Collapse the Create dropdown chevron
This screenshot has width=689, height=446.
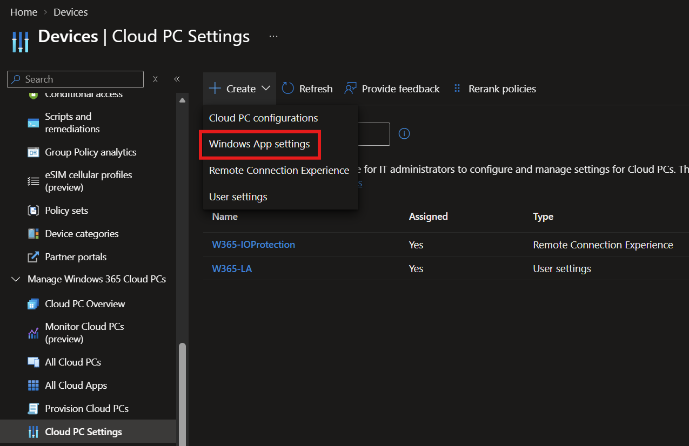click(265, 89)
